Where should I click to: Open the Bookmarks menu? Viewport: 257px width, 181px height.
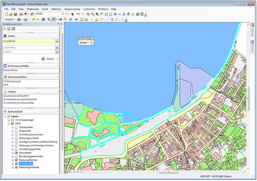coord(32,9)
